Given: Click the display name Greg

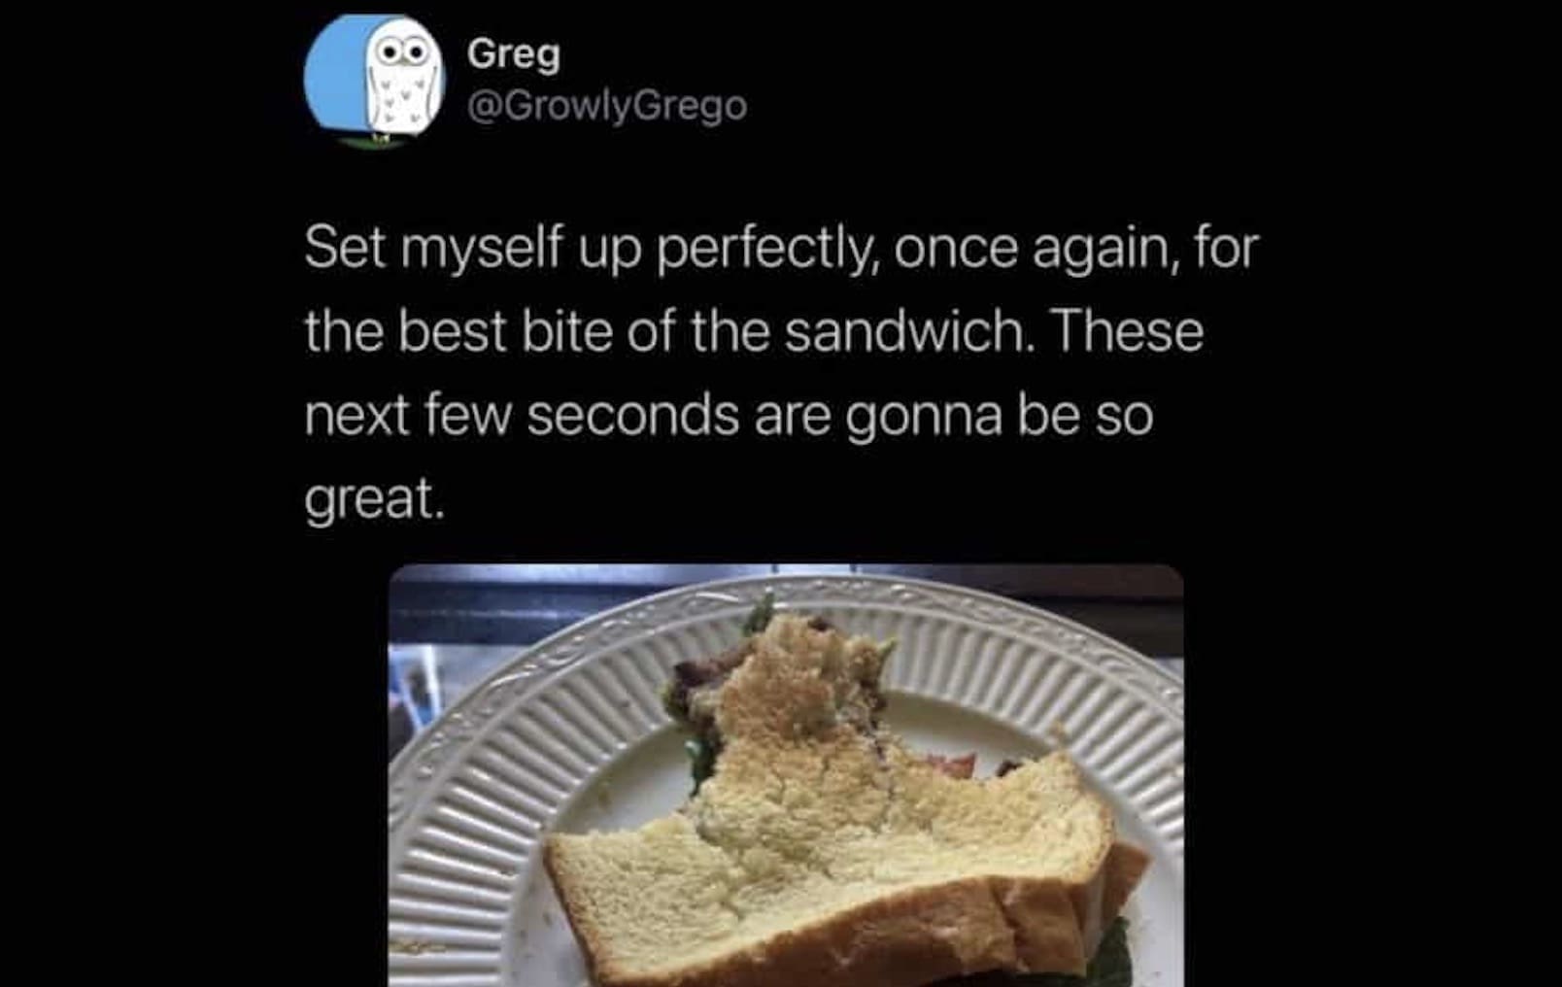Looking at the screenshot, I should pos(513,52).
